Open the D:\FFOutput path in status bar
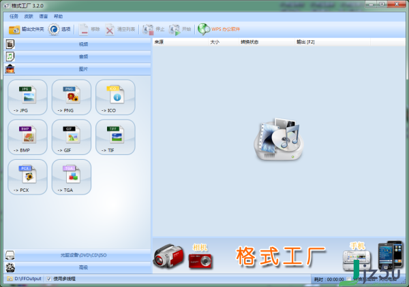Viewport: 409px width, 287px height. tap(24, 279)
